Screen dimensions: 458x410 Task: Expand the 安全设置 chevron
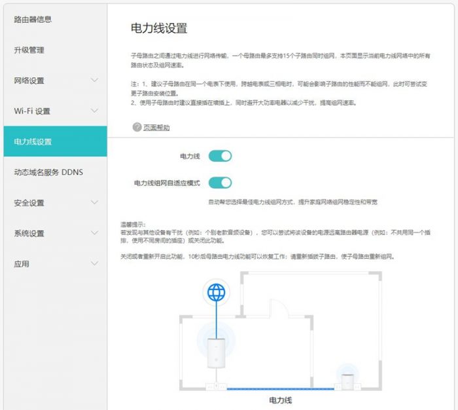pos(94,202)
